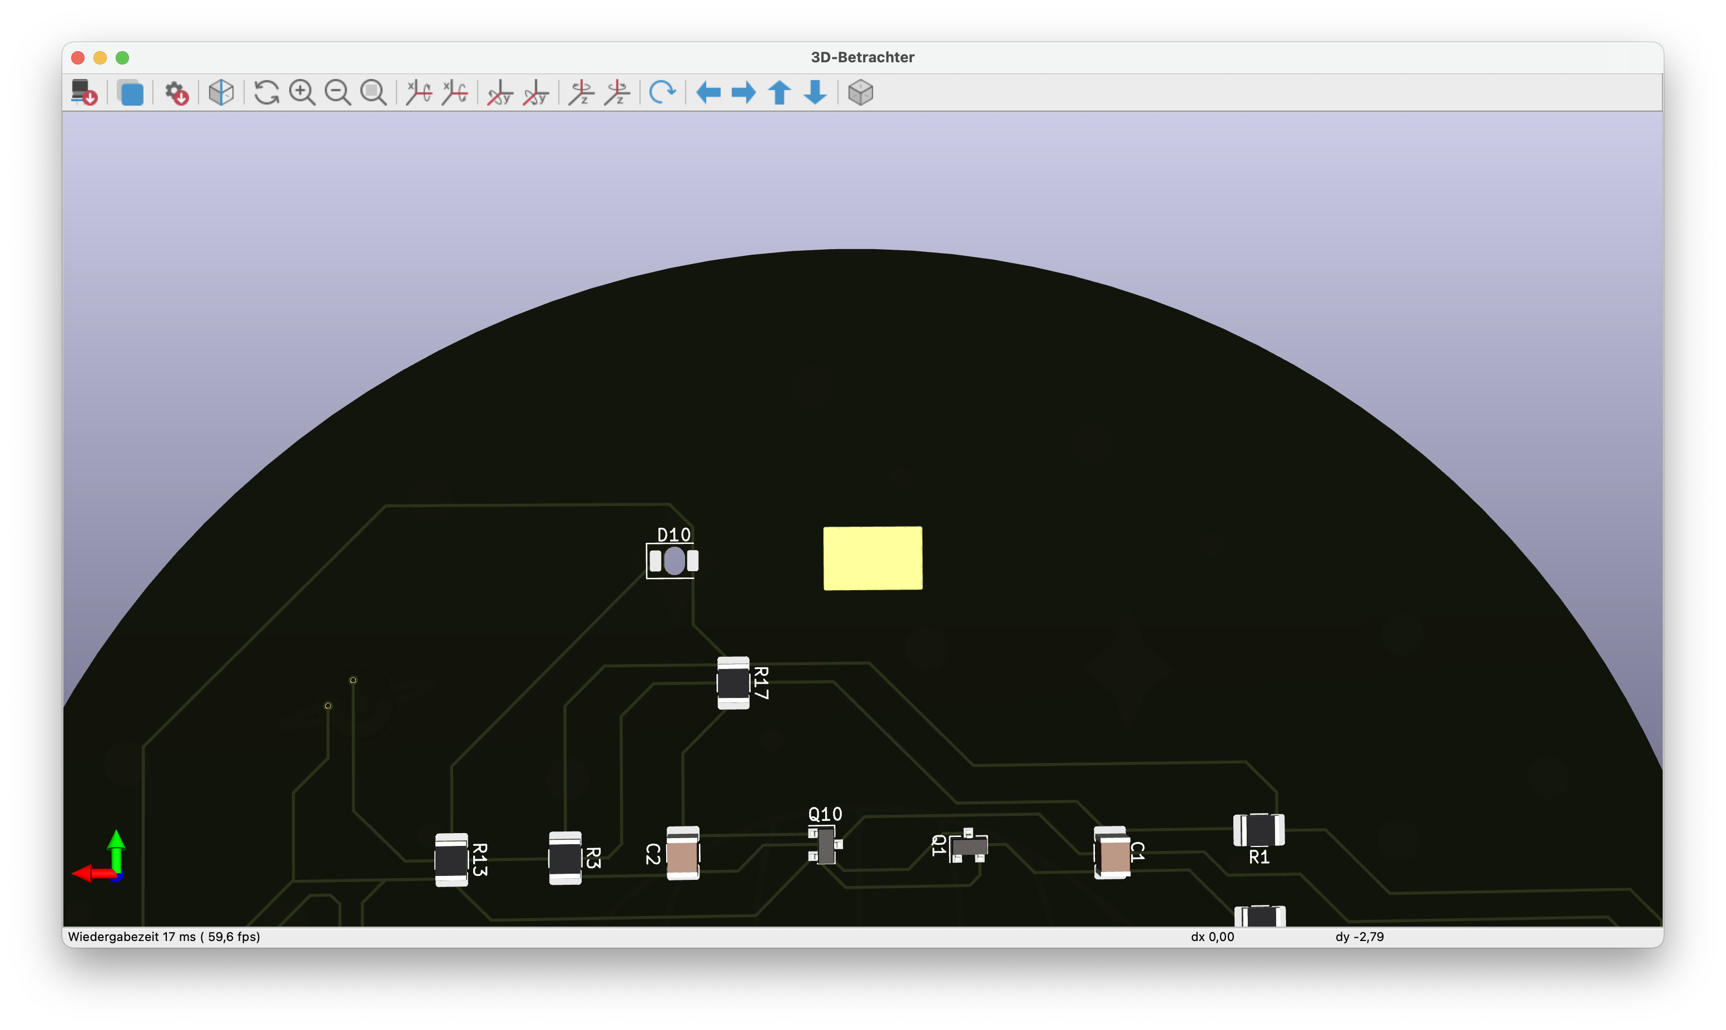The height and width of the screenshot is (1030, 1726).
Task: Click the yellow rectangular pad
Action: pos(872,558)
